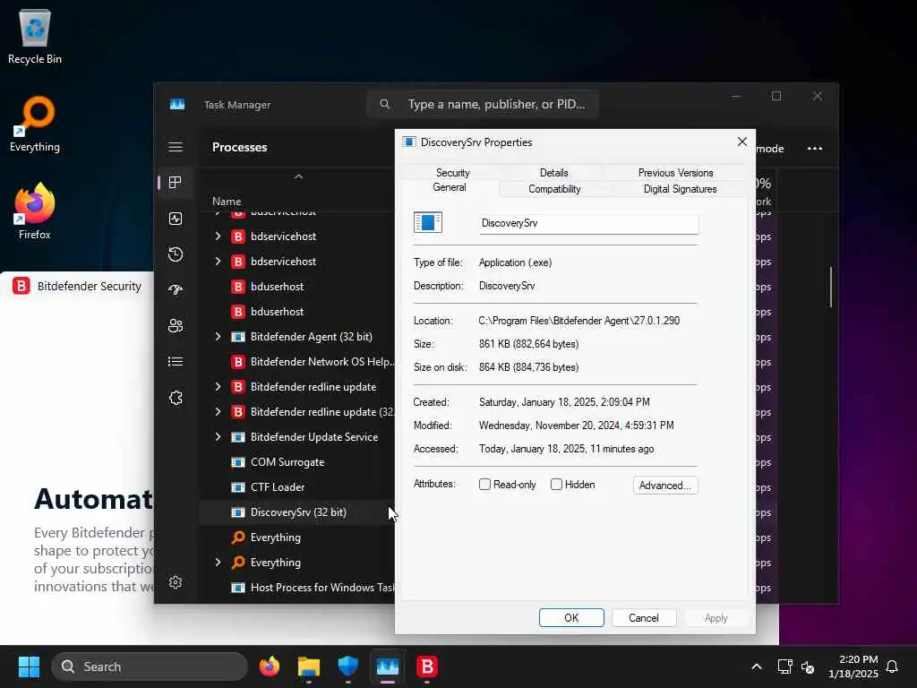
Task: Select the COM Surrogate process row
Action: 296,462
